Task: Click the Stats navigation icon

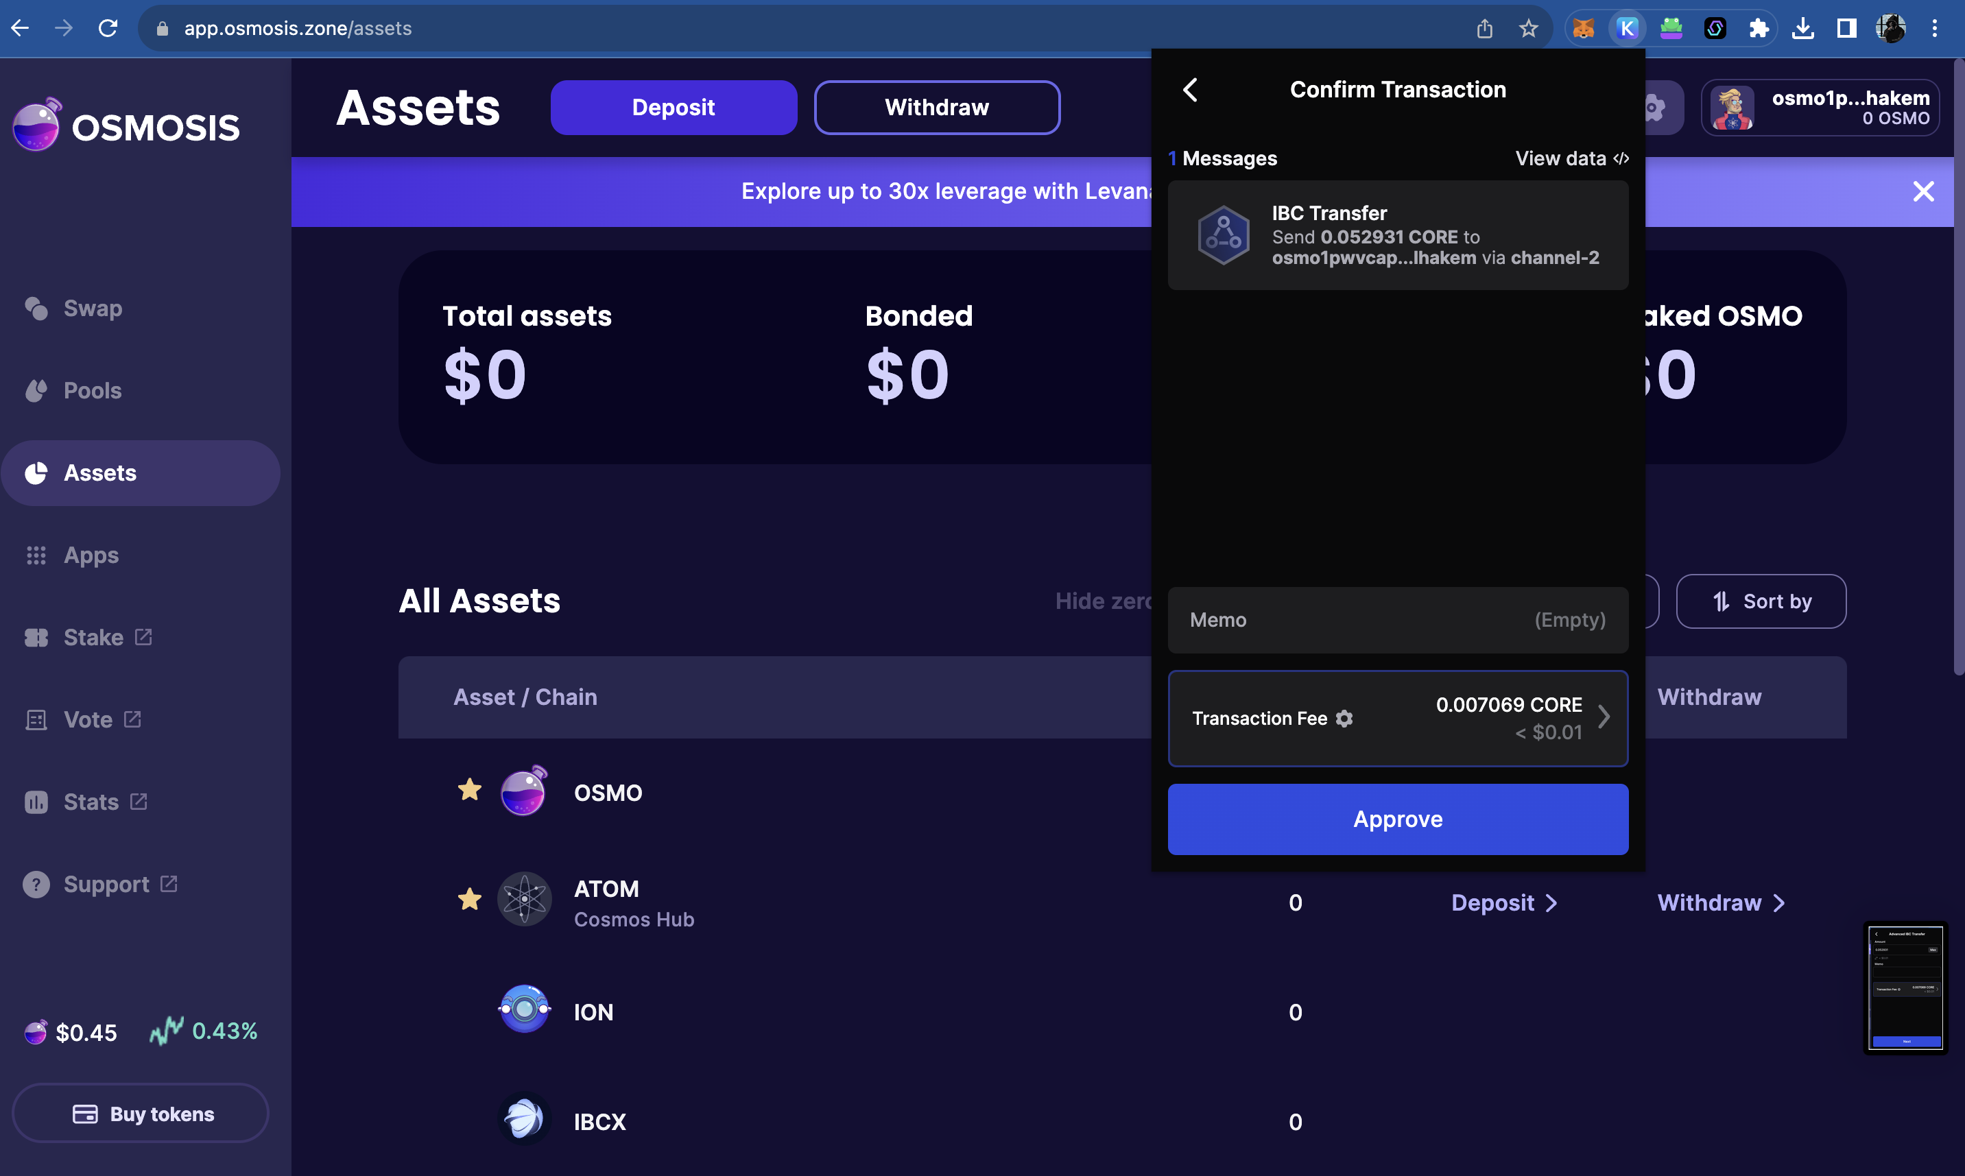Action: click(36, 802)
